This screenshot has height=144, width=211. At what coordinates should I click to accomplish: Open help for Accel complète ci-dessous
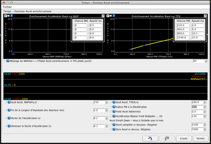(114, 125)
